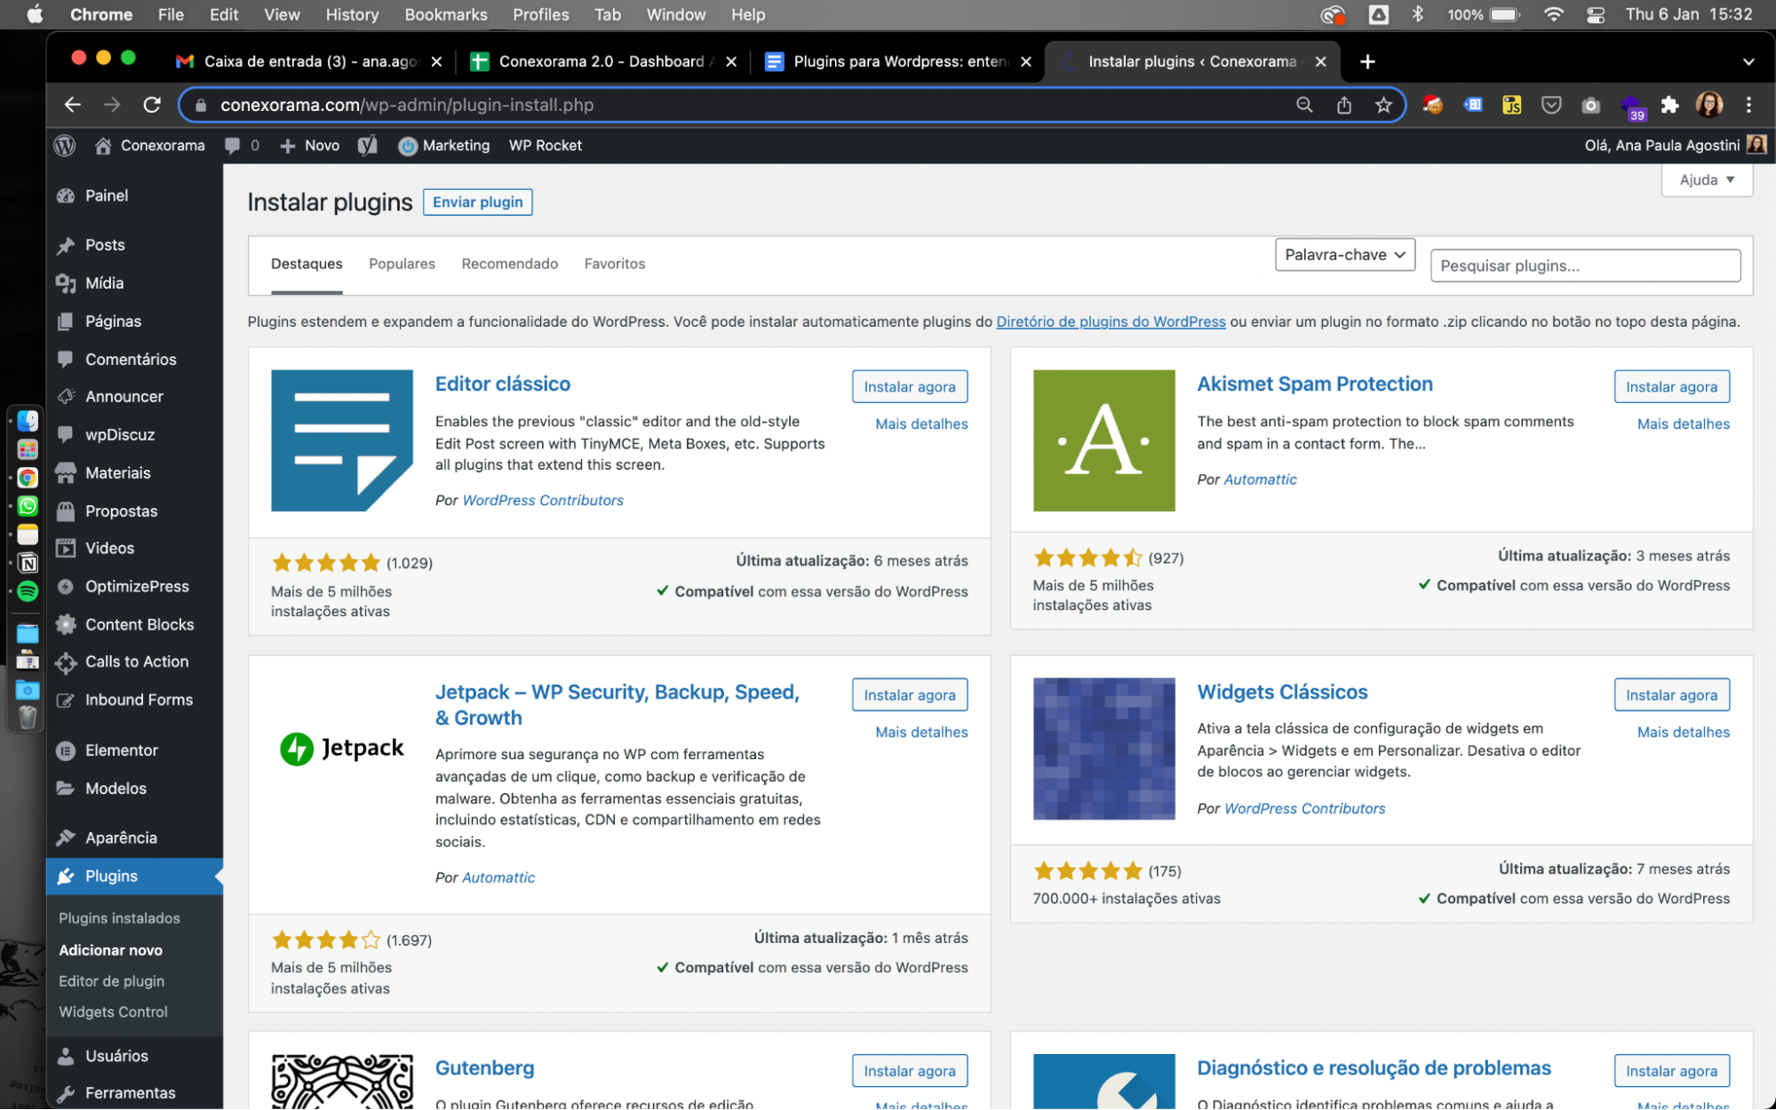Open the Yoast SEO admin bar icon
1776x1110 pixels.
(368, 146)
